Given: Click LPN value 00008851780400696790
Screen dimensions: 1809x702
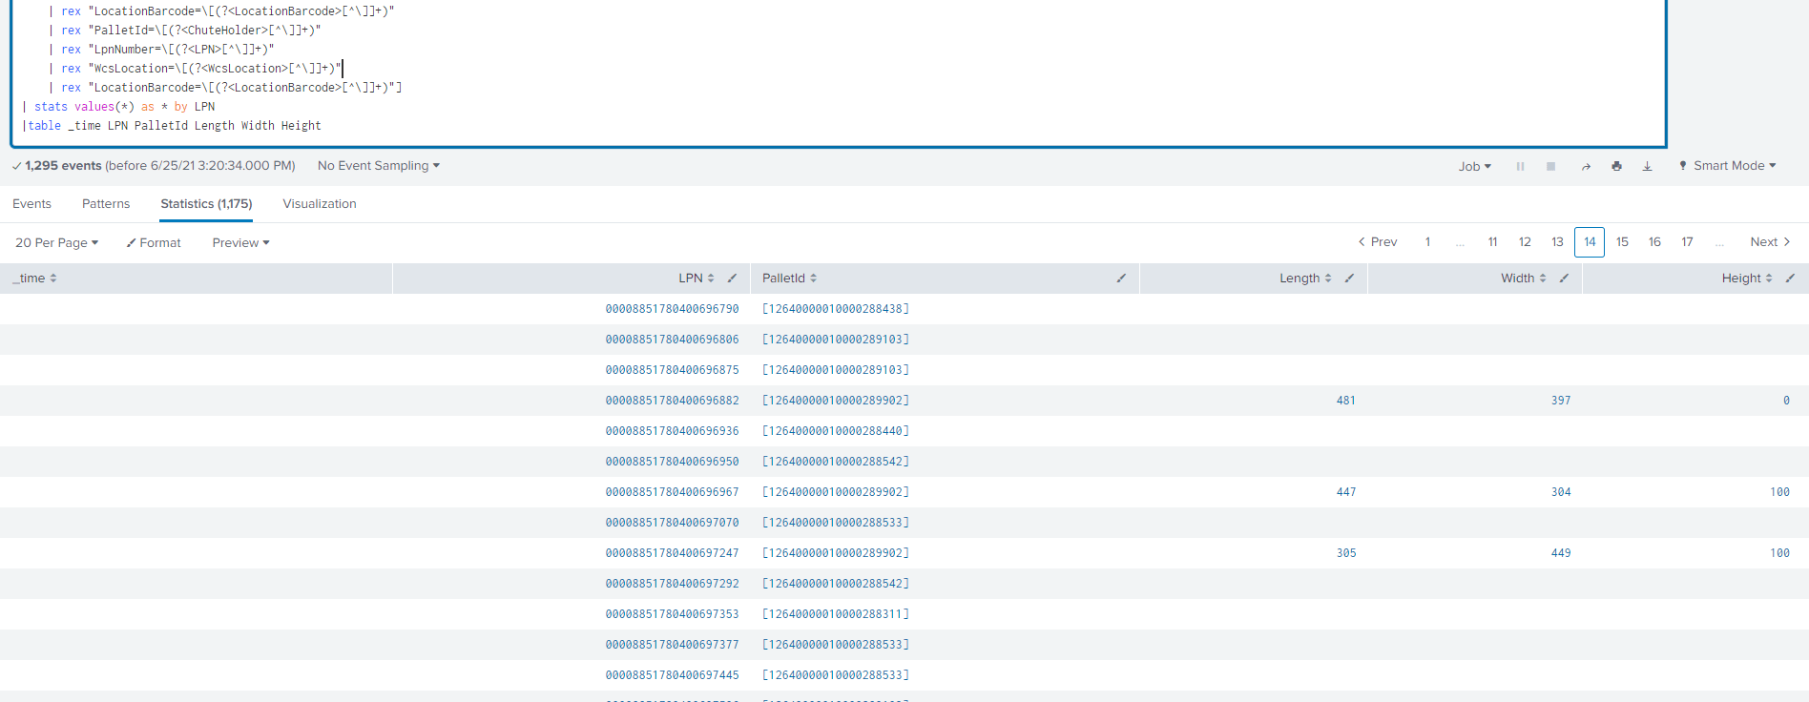Looking at the screenshot, I should 672,309.
